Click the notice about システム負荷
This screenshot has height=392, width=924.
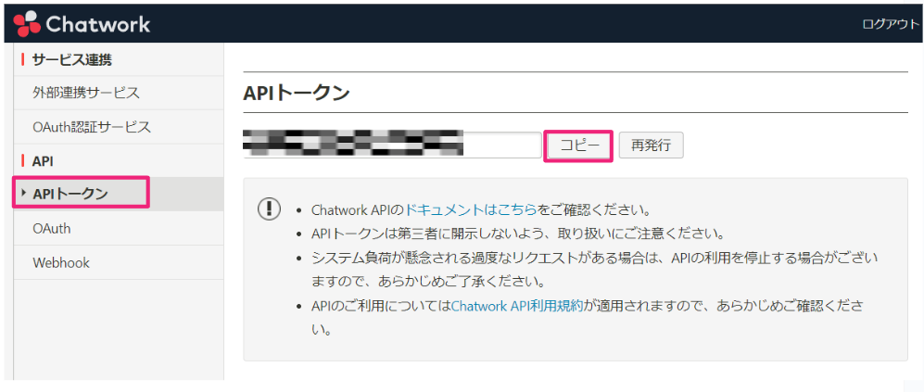point(595,268)
